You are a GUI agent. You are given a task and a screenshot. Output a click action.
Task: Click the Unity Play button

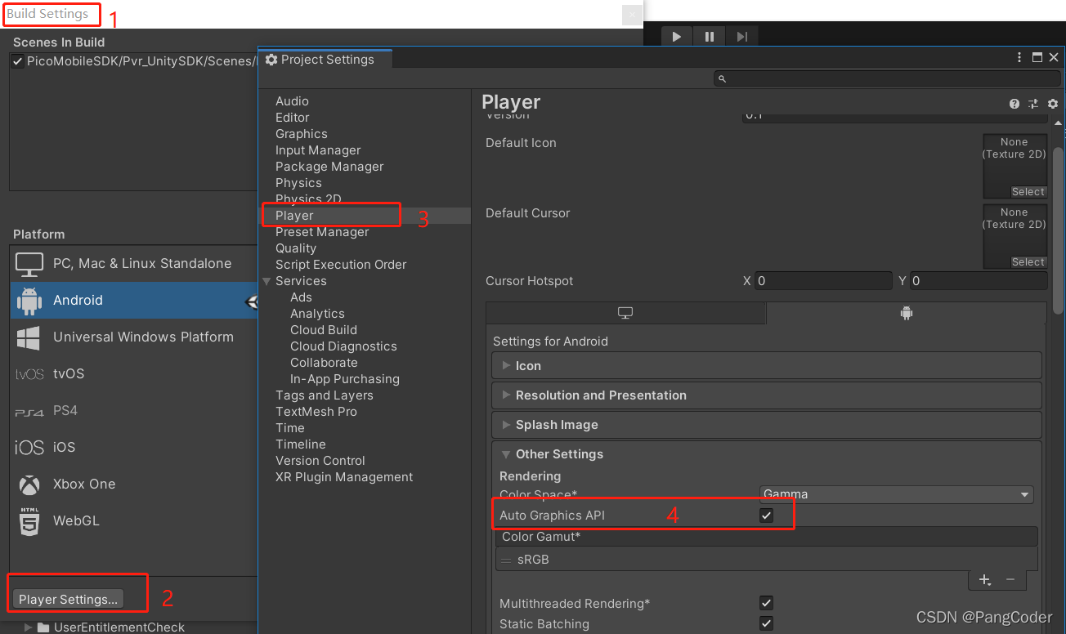click(676, 37)
